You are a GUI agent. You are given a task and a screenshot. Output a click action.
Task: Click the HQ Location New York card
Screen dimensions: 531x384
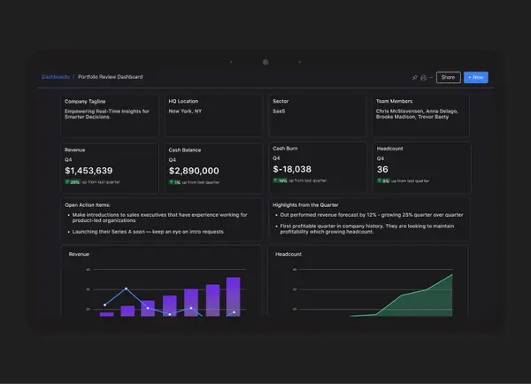pyautogui.click(x=213, y=116)
